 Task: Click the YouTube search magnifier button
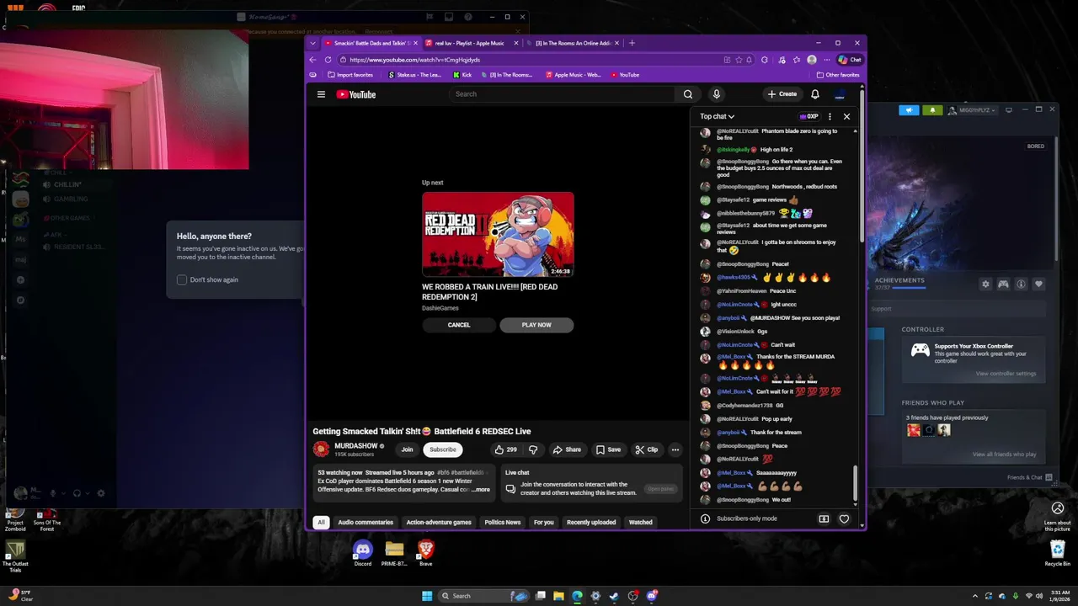(x=688, y=94)
